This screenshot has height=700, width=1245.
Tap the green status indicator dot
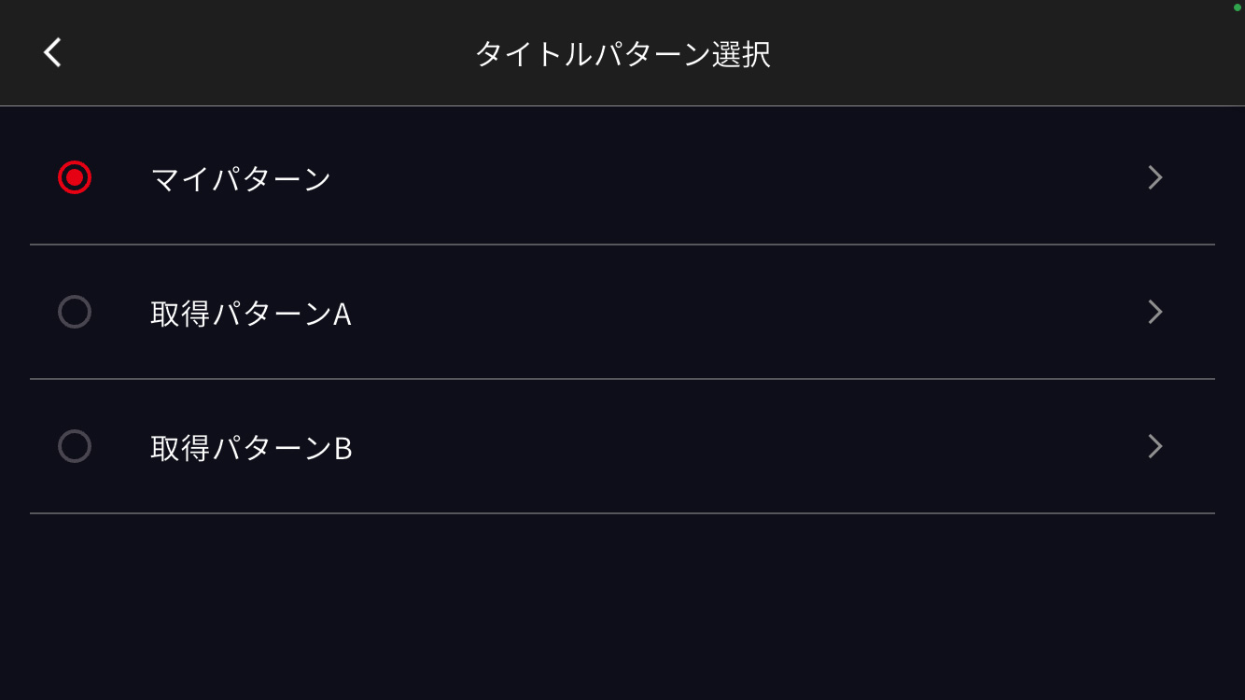point(1239,7)
